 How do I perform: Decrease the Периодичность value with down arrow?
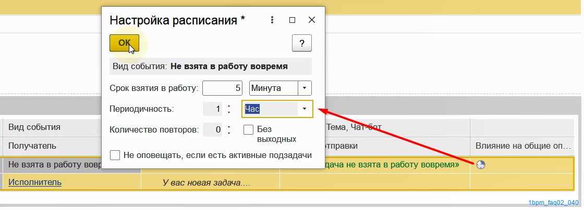229,112
